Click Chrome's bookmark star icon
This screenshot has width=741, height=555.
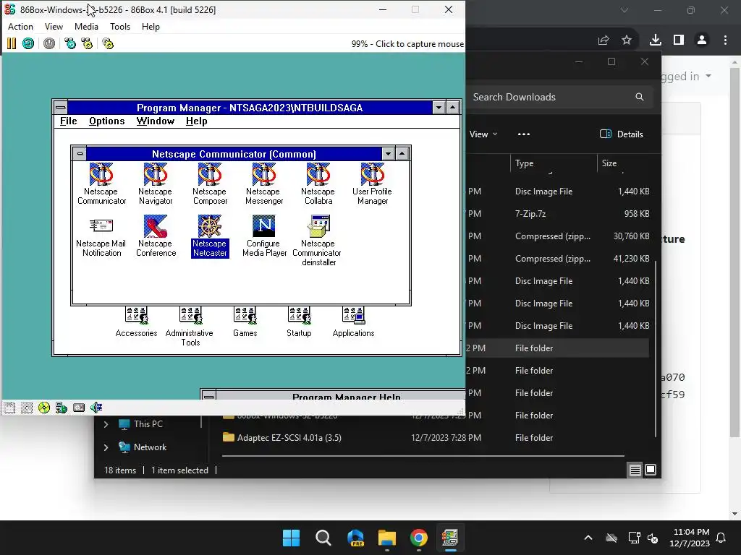[x=627, y=40]
